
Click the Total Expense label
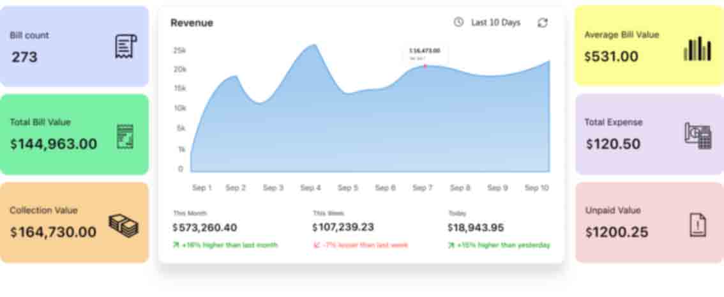[x=614, y=123]
